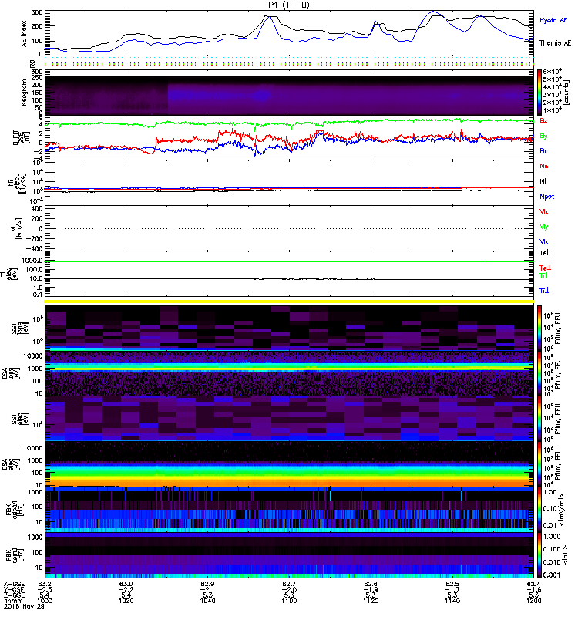This screenshot has width=578, height=617.
Task: Click the yellow divider bar above SST panel
Action: pos(289,302)
